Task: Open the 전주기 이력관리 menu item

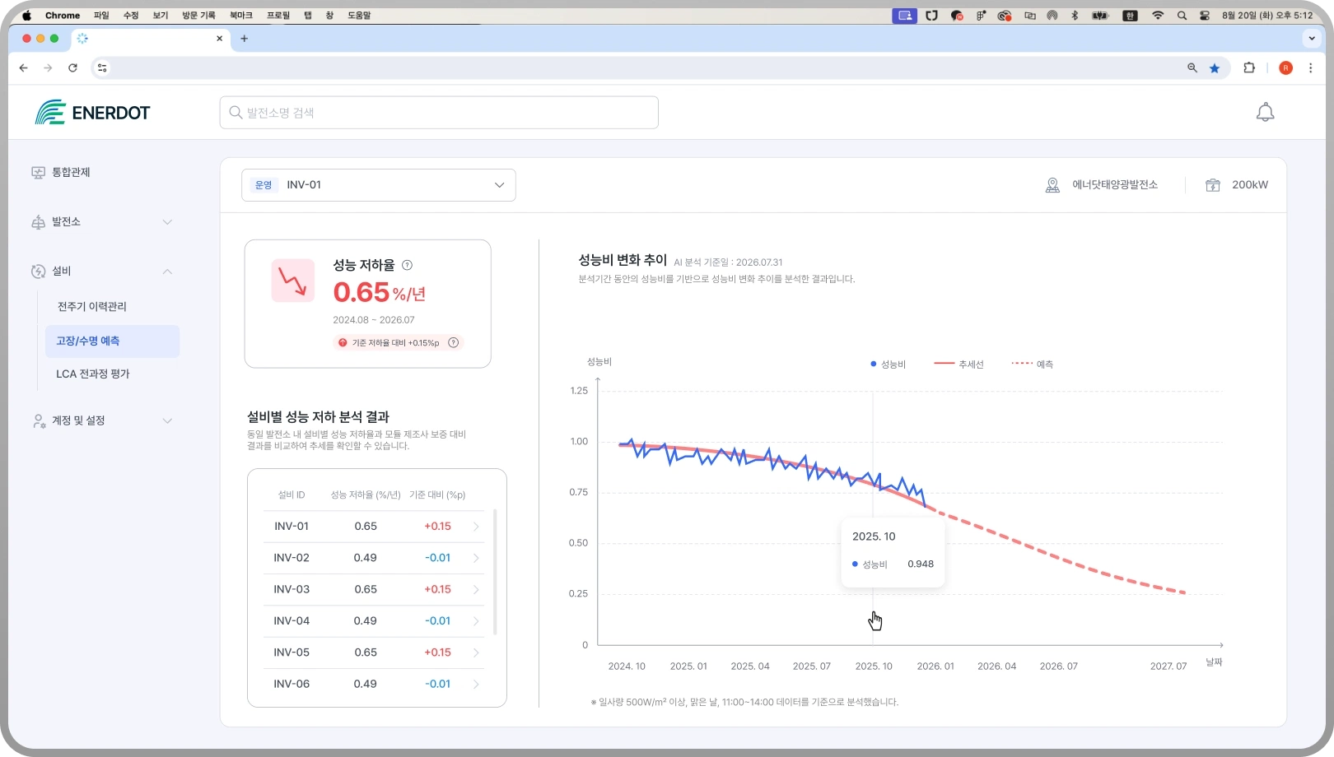Action: tap(92, 307)
